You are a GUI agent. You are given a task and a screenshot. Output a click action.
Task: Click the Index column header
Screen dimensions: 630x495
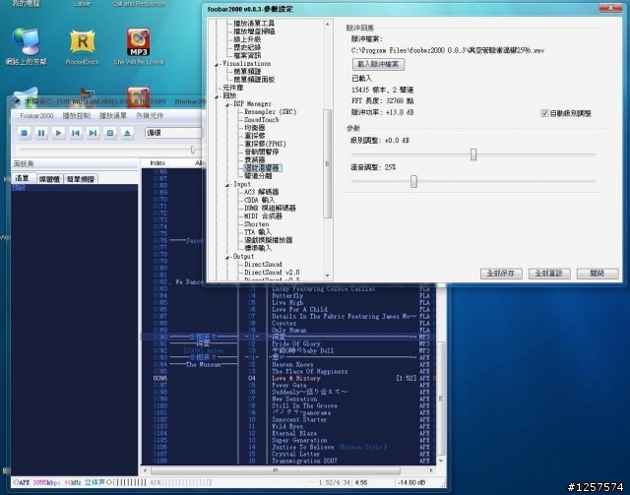click(157, 162)
